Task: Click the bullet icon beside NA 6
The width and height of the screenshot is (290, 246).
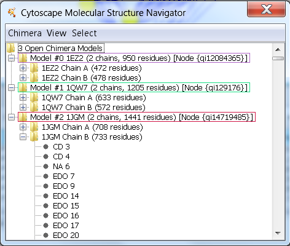Action: pos(45,167)
